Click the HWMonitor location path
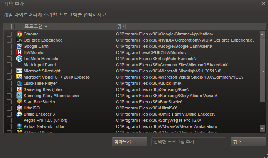This screenshot has height=158, width=268. click(x=151, y=52)
